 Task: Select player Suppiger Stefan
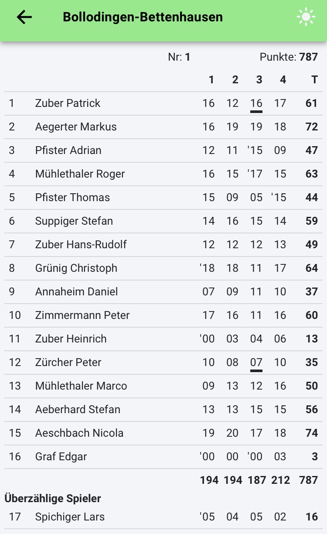coord(74,221)
